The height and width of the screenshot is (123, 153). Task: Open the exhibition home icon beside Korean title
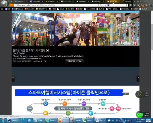point(48,50)
